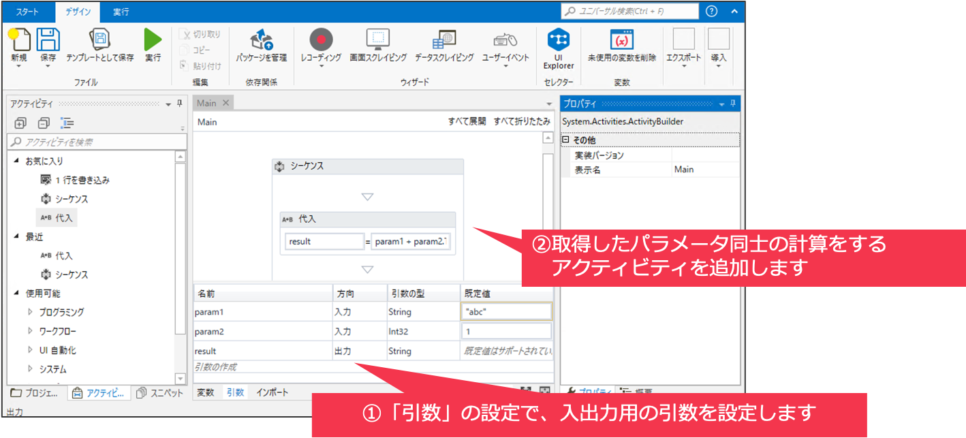Click the param2 default value field
This screenshot has height=438, width=966.
tap(507, 331)
